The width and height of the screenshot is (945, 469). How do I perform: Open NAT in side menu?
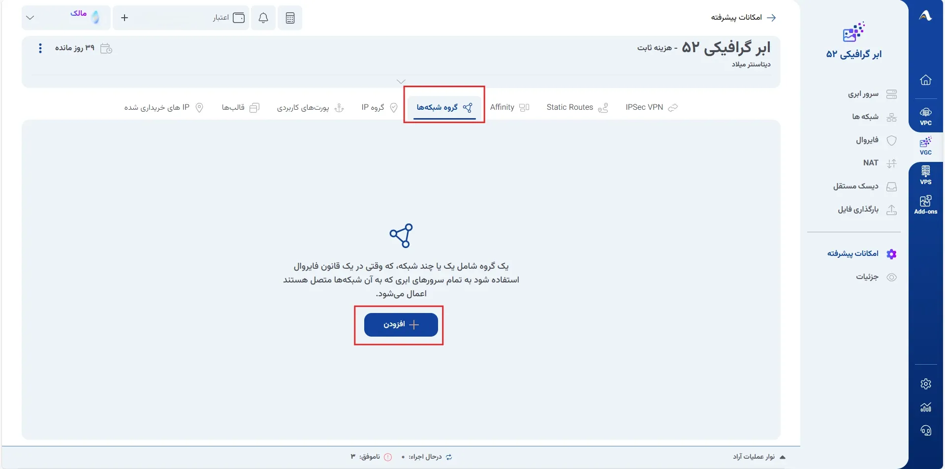(x=880, y=163)
